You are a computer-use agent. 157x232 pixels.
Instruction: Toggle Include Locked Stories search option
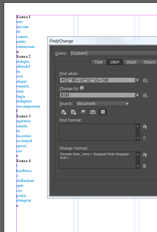click(x=73, y=112)
